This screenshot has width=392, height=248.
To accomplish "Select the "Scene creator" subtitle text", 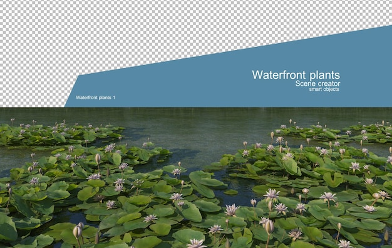I will pyautogui.click(x=317, y=83).
